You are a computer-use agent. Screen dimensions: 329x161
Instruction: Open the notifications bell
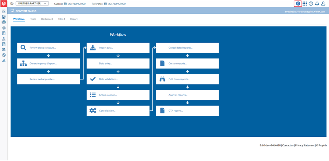pyautogui.click(x=317, y=4)
